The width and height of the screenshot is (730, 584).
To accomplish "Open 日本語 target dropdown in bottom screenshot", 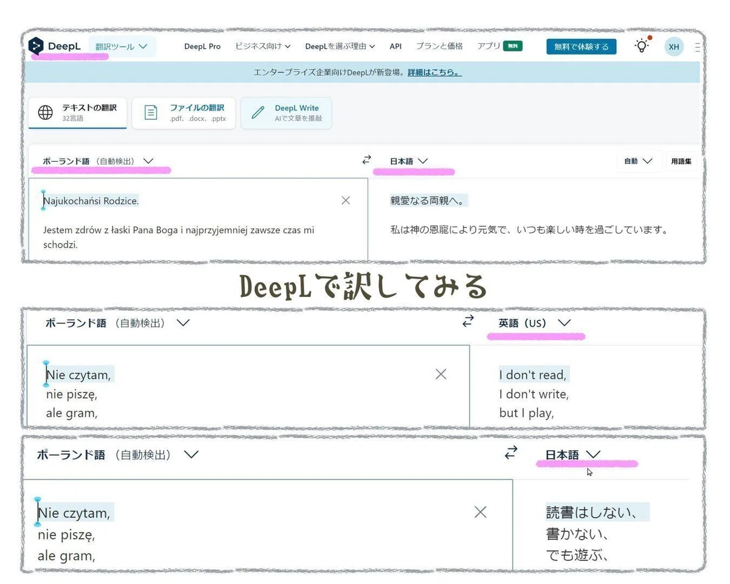I will tap(572, 454).
